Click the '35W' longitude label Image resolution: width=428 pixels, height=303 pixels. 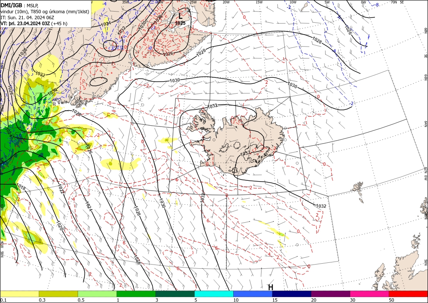125,3
